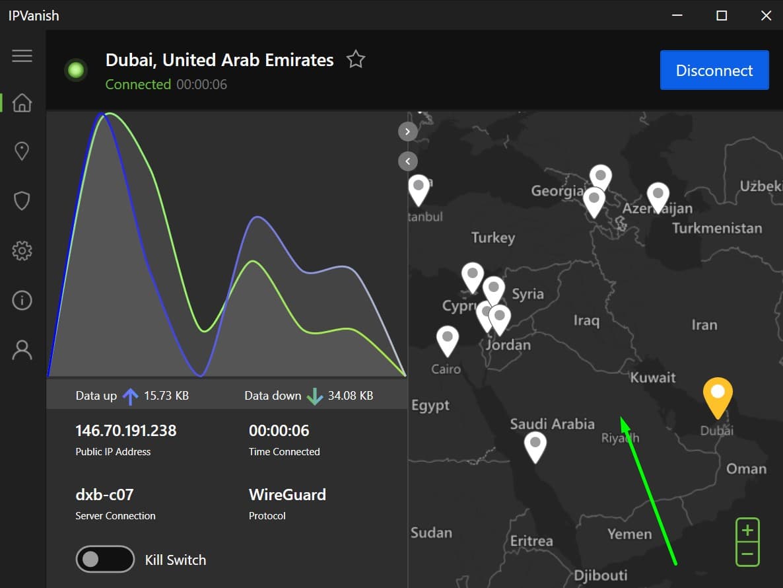Minimize the IPVanish window
Image resolution: width=783 pixels, height=588 pixels.
point(677,15)
